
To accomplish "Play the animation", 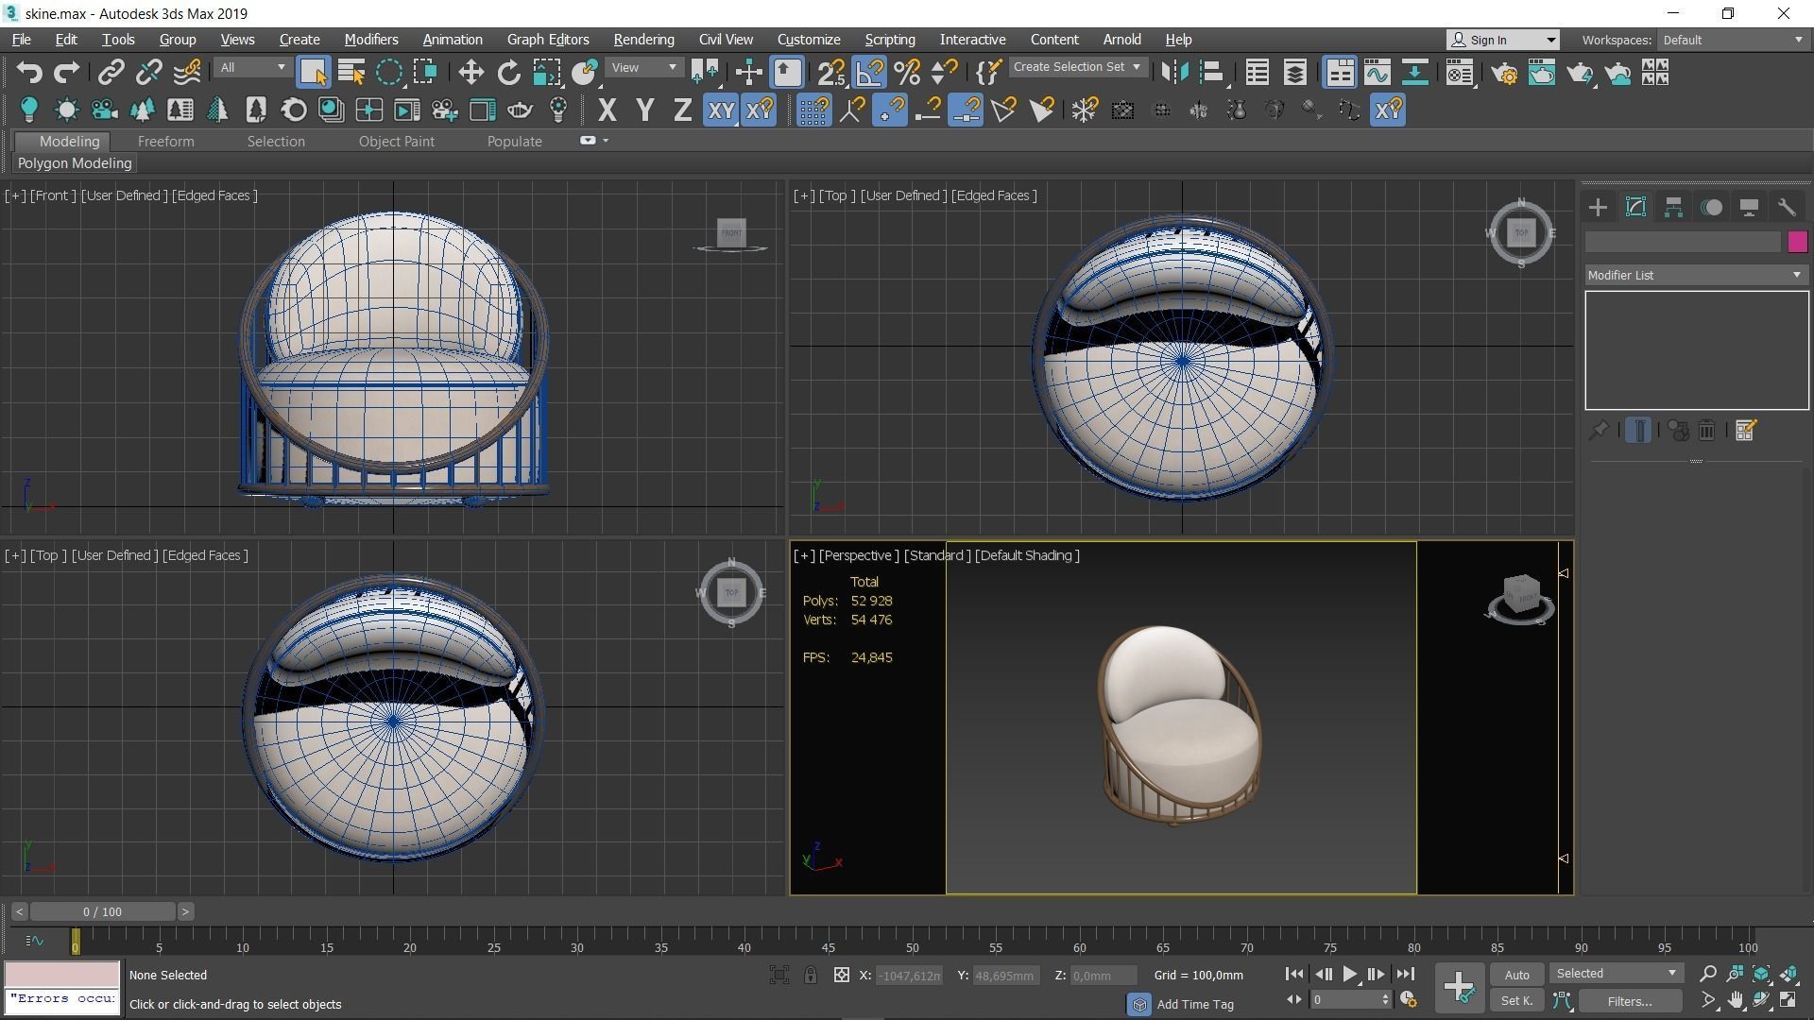I will pyautogui.click(x=1349, y=974).
